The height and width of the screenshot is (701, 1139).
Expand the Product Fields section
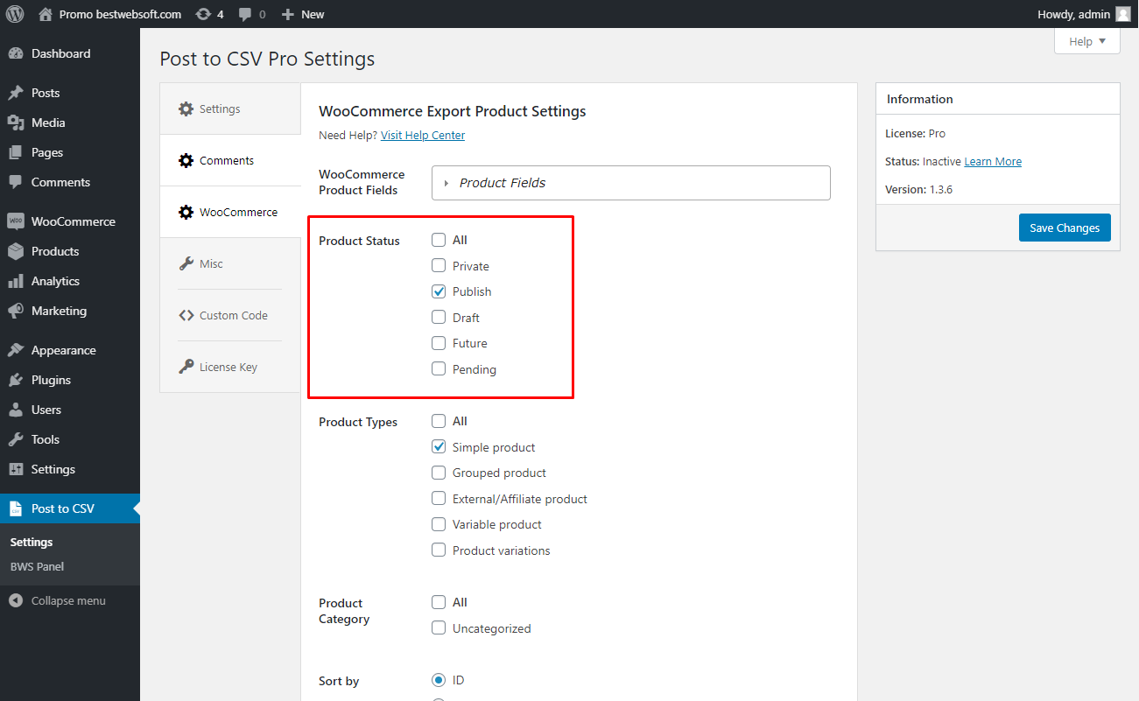point(630,183)
